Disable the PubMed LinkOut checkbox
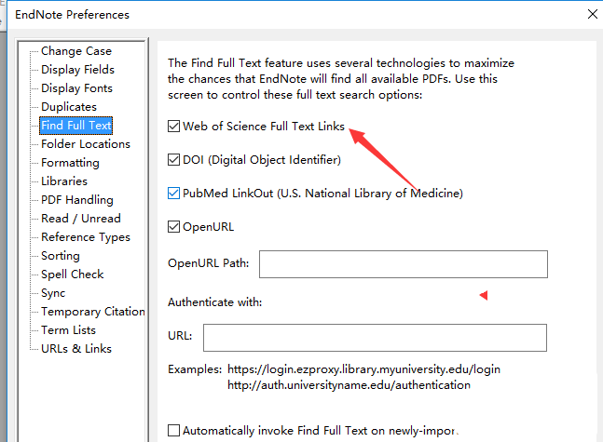The image size is (603, 442). tap(174, 194)
